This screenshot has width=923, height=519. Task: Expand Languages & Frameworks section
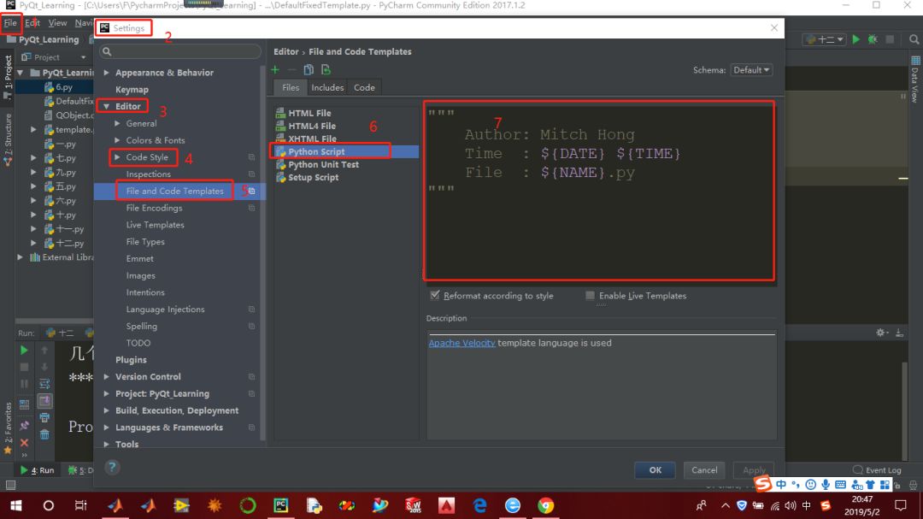[107, 428]
